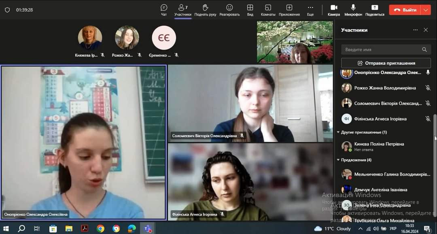
Task: Open taskbar Search
Action: 21,229
